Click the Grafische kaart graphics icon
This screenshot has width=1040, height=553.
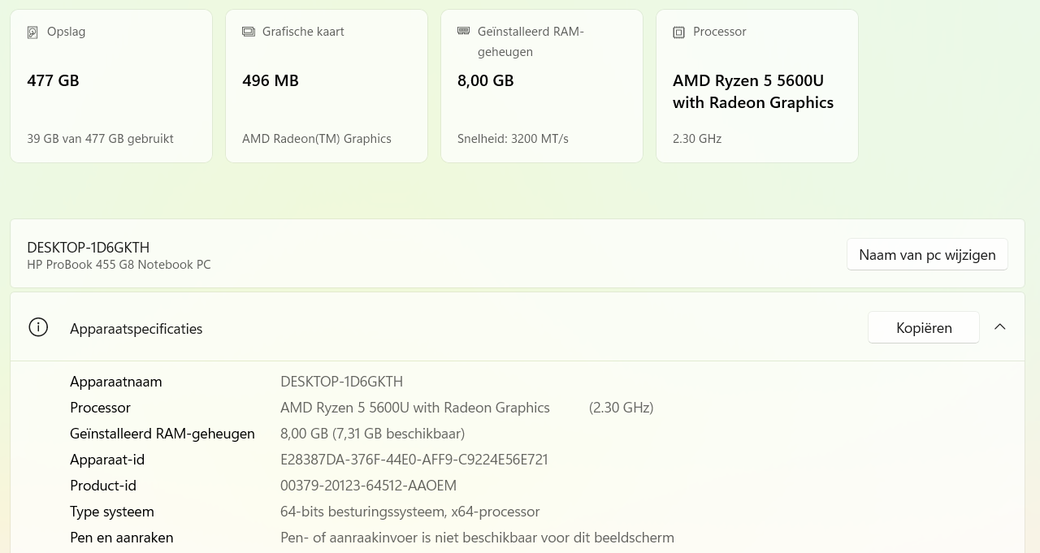click(248, 32)
